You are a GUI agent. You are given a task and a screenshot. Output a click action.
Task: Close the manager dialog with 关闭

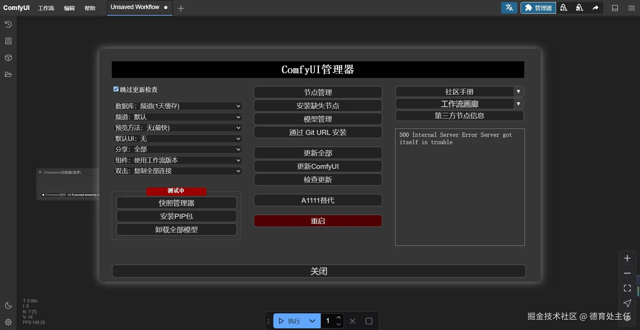click(319, 271)
